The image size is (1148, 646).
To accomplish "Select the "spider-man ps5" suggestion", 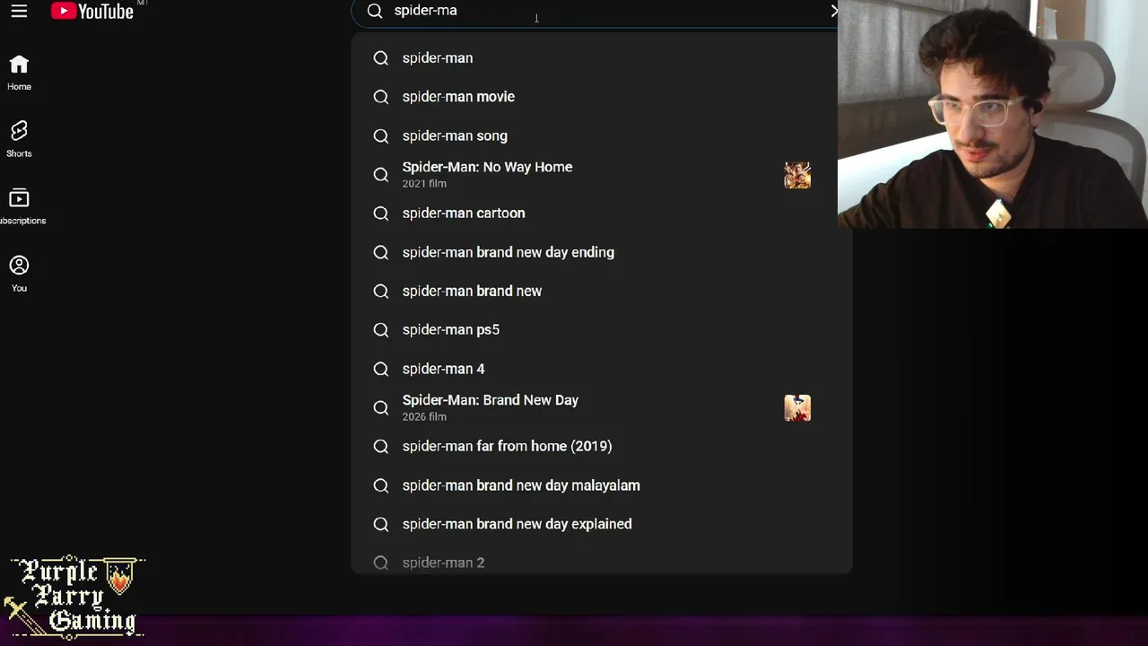I will point(601,330).
